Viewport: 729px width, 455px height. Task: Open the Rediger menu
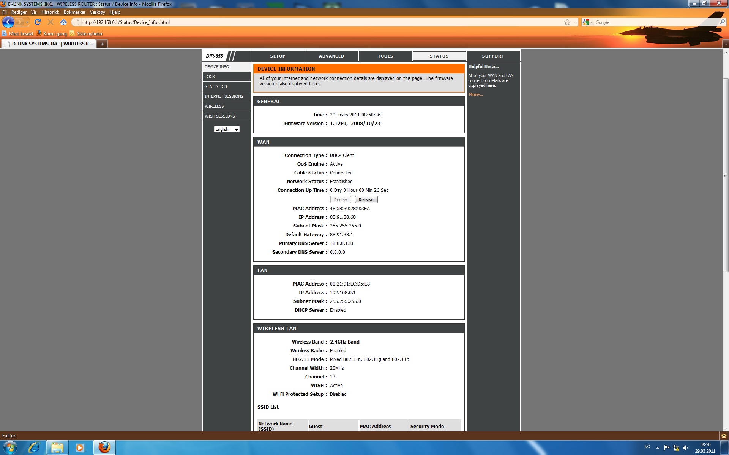[19, 12]
